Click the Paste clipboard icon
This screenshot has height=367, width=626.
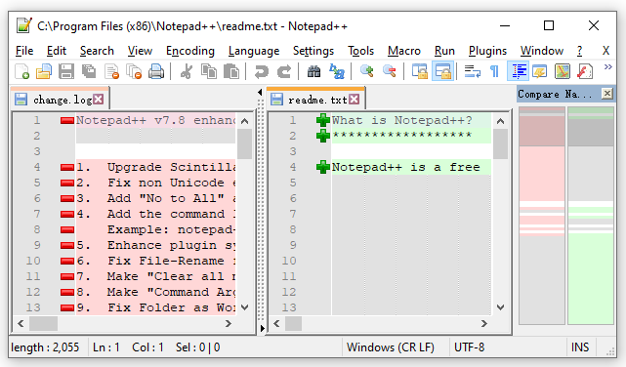click(231, 72)
